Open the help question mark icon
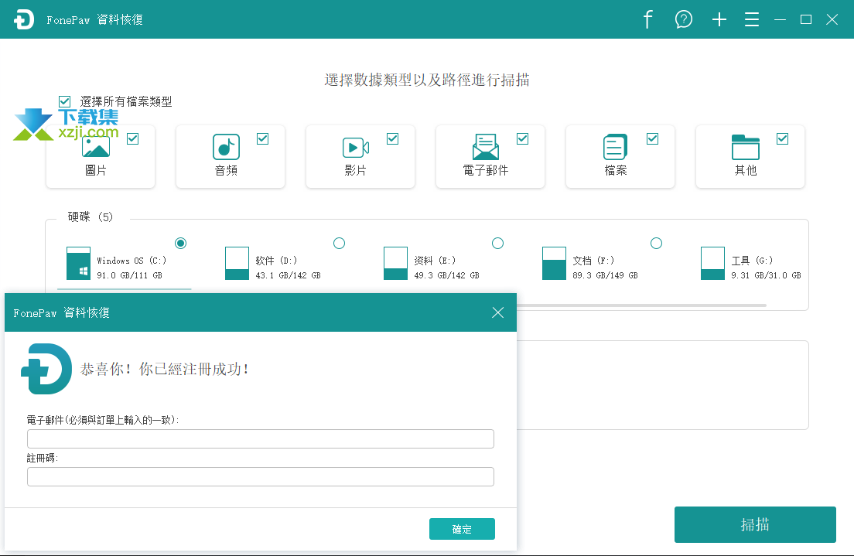 click(684, 19)
